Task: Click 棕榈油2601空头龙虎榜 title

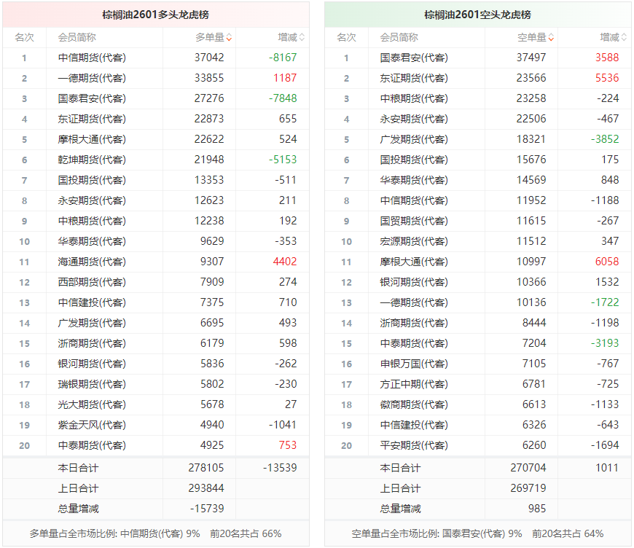Action: pyautogui.click(x=477, y=15)
